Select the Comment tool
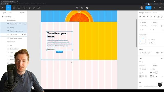Viewport: 164px width, 92px height. [x=39, y=8]
